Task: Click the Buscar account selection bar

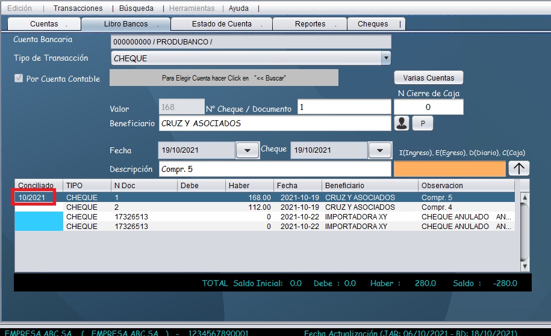Action: [223, 78]
